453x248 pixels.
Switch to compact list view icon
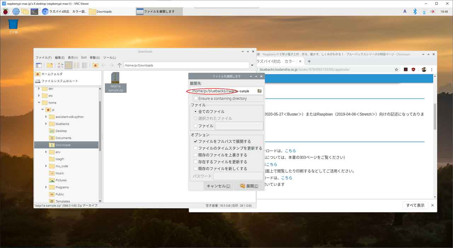coord(76,65)
